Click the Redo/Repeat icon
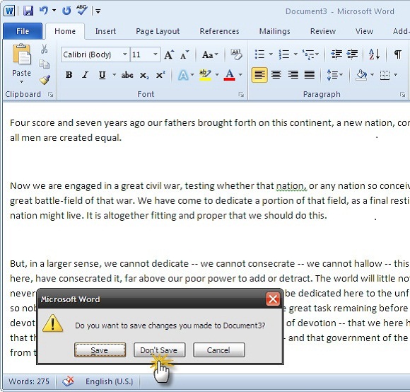410x392 pixels. pos(66,11)
